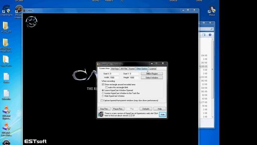Click the CABAL window title bar icon

pyautogui.click(x=24, y=11)
